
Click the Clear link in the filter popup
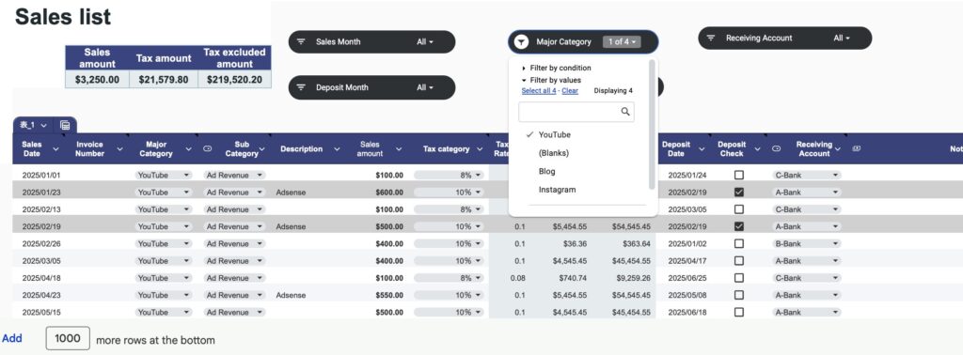pos(570,91)
